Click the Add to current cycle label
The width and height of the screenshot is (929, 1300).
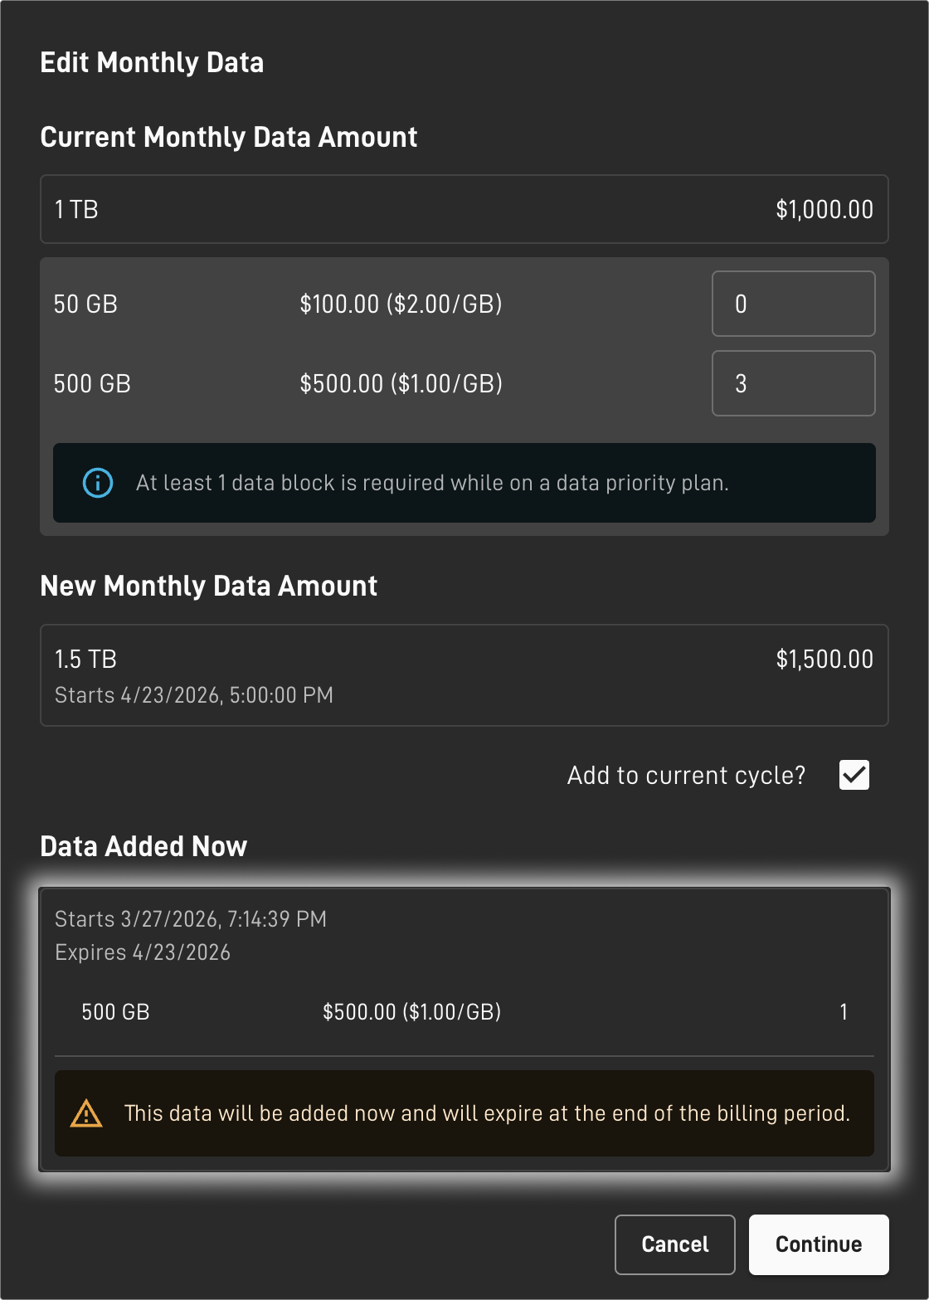click(x=686, y=776)
